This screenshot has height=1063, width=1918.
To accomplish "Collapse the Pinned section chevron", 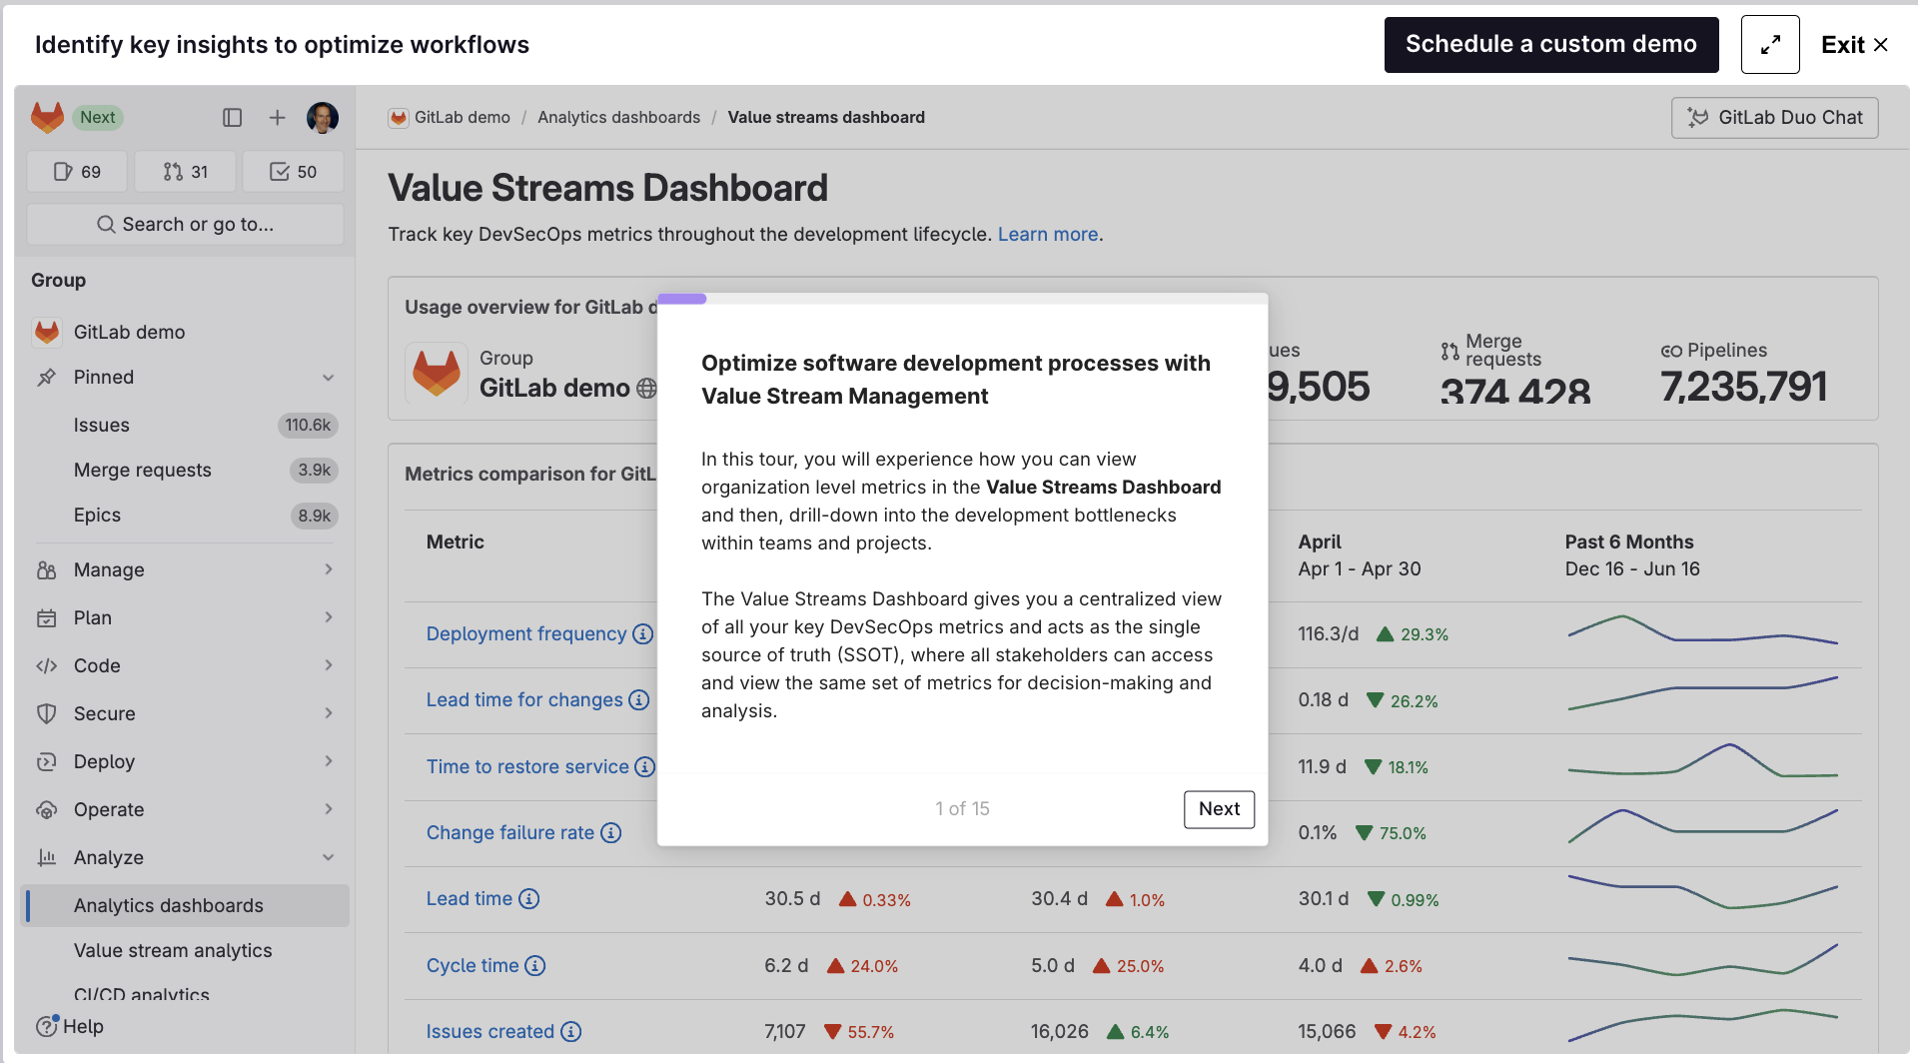I will pos(329,378).
